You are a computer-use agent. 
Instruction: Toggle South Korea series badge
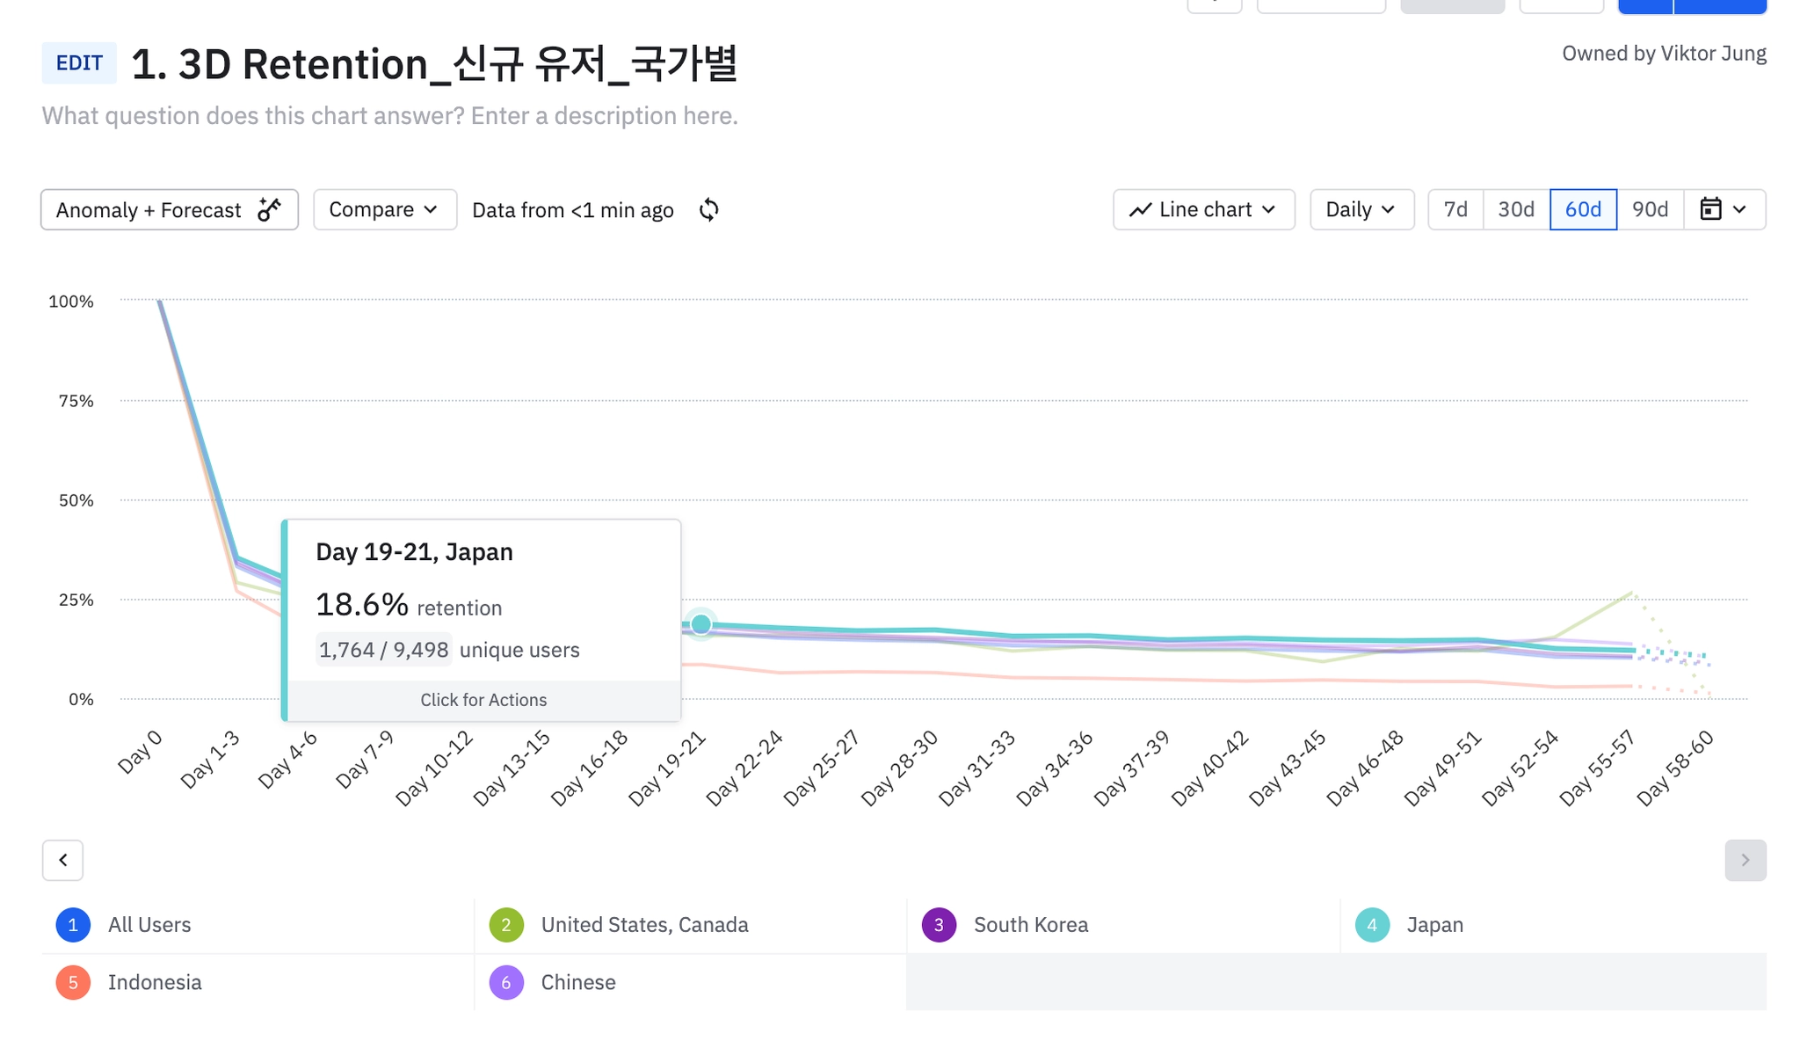[x=939, y=925]
